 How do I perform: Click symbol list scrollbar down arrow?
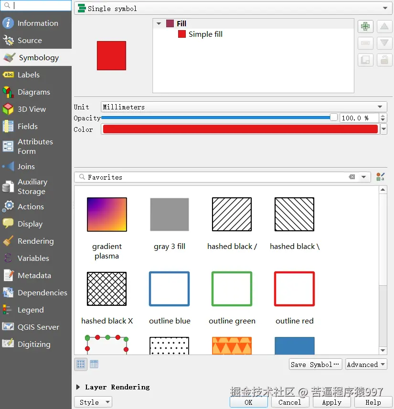pyautogui.click(x=383, y=350)
